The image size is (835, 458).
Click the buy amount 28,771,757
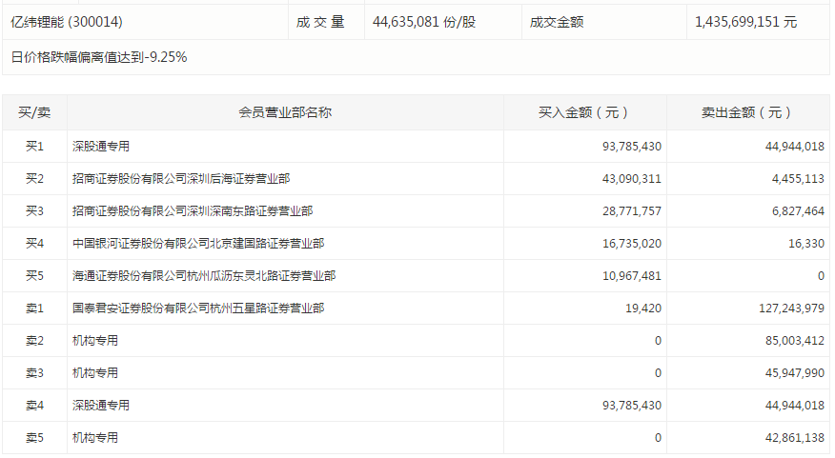(632, 211)
